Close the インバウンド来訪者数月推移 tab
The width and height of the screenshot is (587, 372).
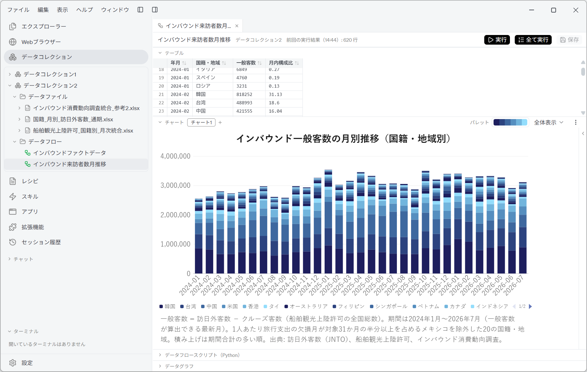coord(237,26)
